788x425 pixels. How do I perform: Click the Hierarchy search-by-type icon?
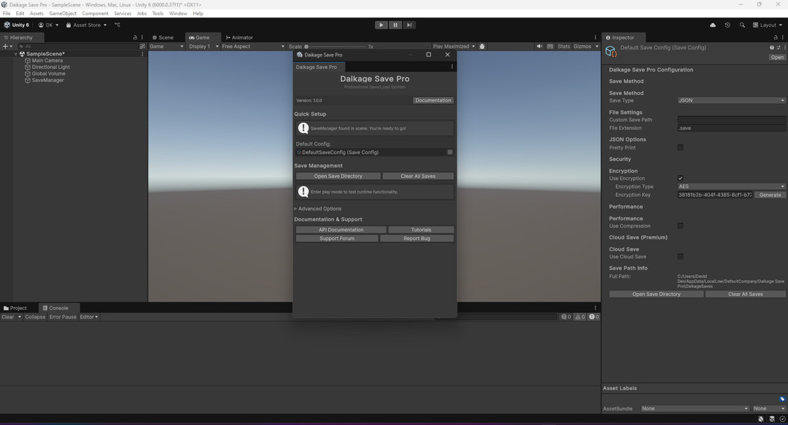point(142,47)
